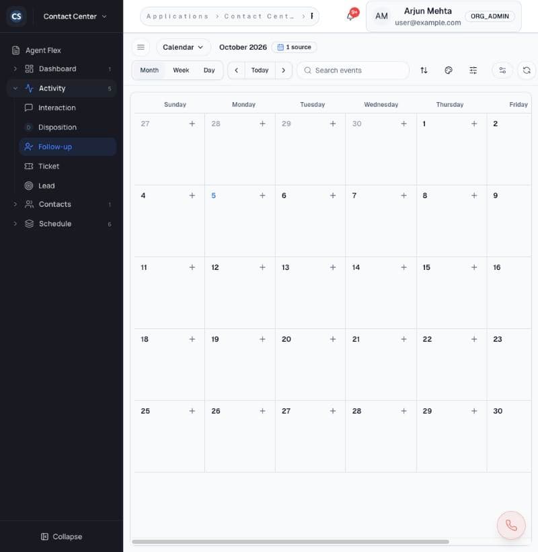Add event on Sunday 25
The width and height of the screenshot is (538, 552).
tap(192, 411)
